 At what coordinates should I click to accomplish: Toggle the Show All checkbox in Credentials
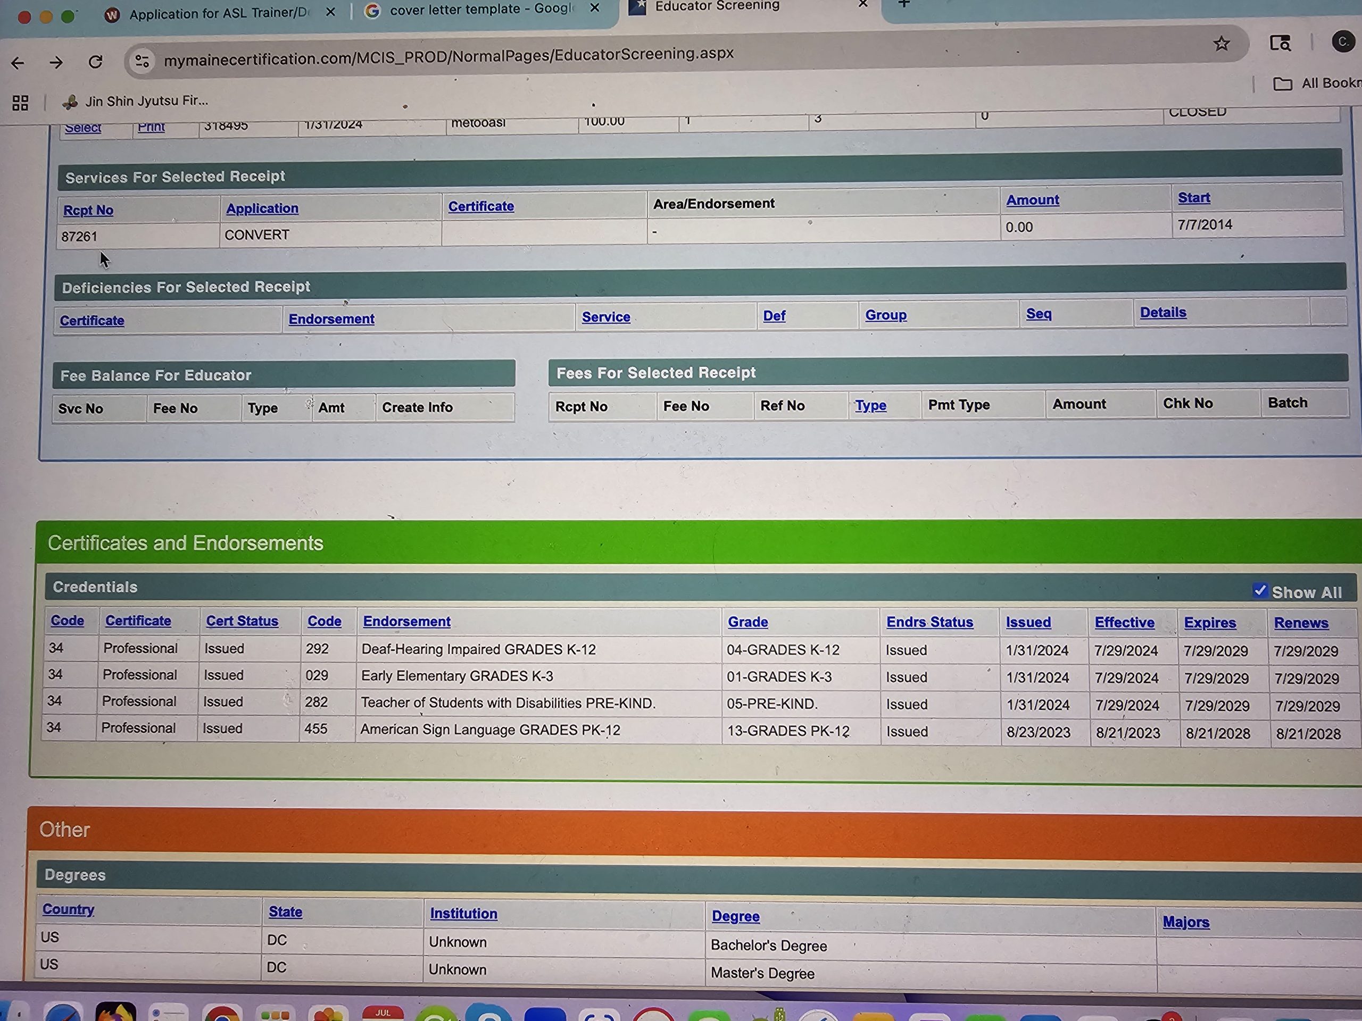click(x=1259, y=591)
